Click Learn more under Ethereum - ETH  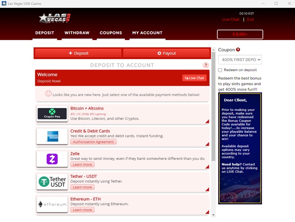click(82, 210)
